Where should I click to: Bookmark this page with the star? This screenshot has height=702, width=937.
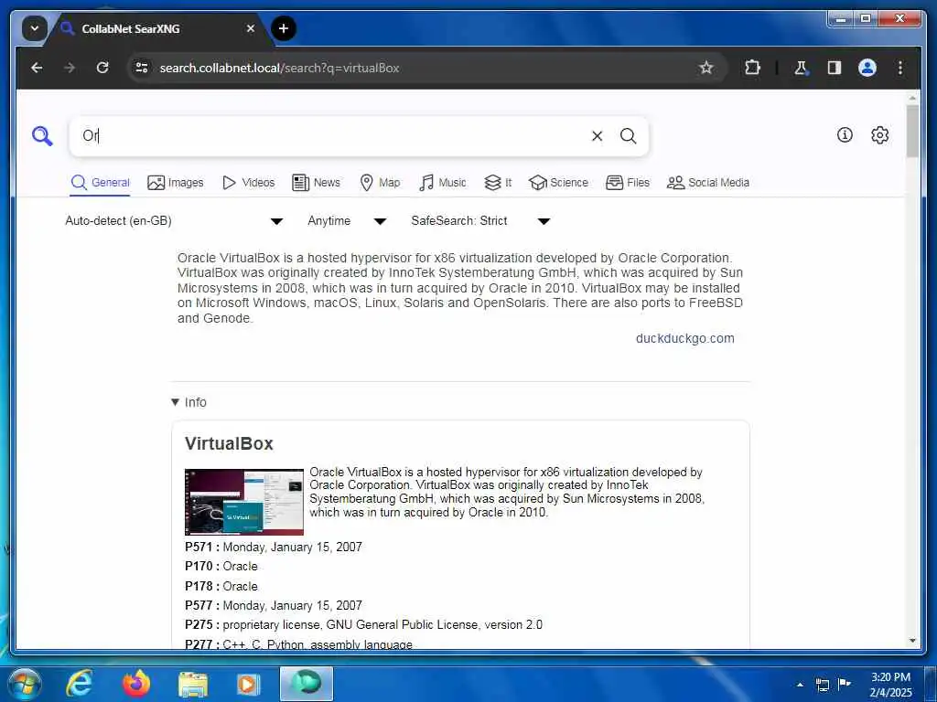(x=706, y=68)
